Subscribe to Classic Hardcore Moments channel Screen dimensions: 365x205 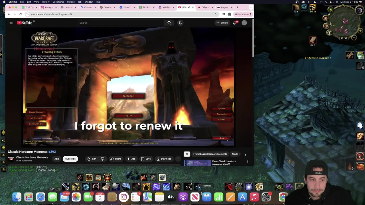(70, 159)
